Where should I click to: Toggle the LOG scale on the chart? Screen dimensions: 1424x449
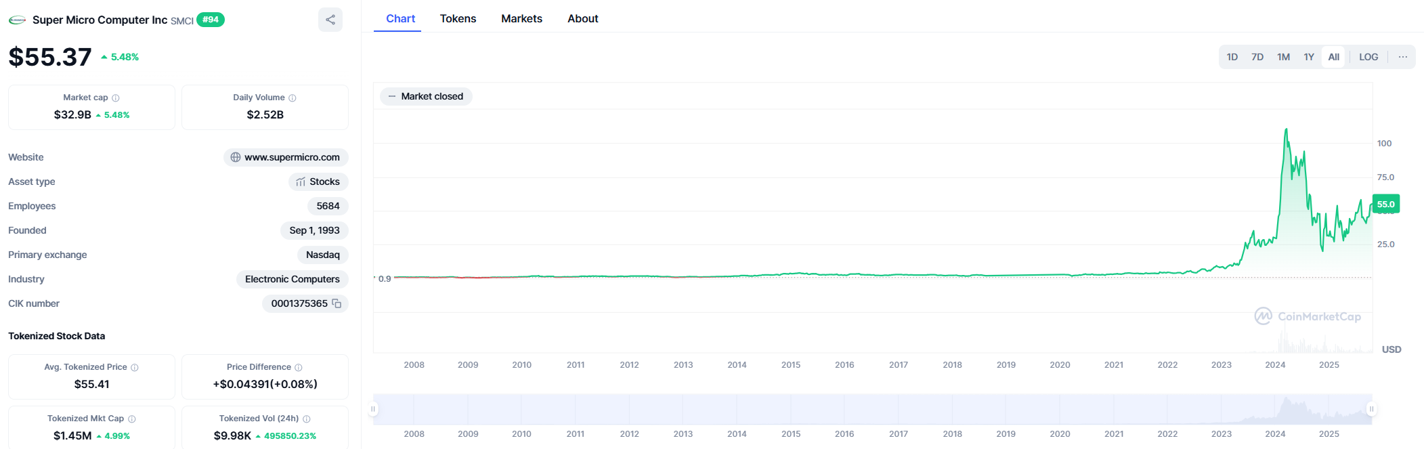(1368, 57)
